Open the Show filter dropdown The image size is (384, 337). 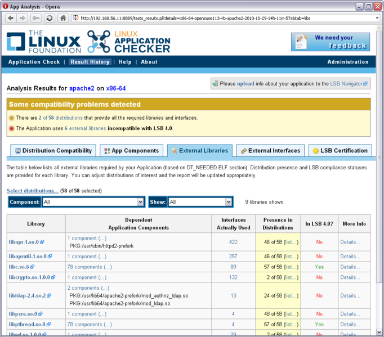click(200, 202)
